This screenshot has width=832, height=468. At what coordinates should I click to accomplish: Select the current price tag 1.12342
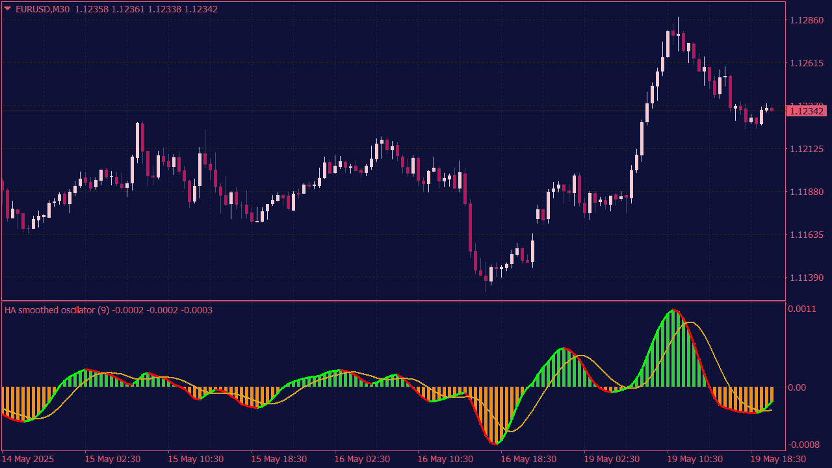click(806, 111)
